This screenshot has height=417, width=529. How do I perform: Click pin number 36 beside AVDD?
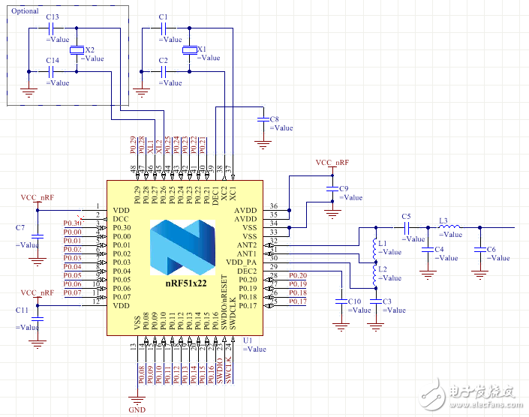pos(274,205)
